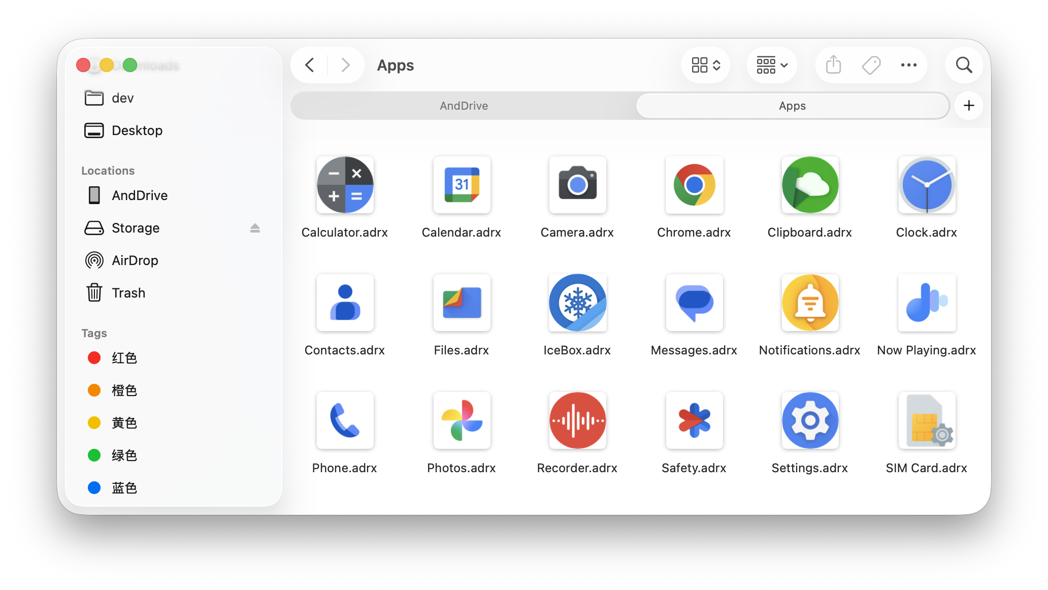Select the Messages.adrx icon
Viewport: 1048px width, 590px height.
tap(694, 303)
